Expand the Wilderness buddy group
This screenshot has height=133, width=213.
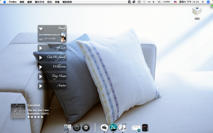pos(41,67)
